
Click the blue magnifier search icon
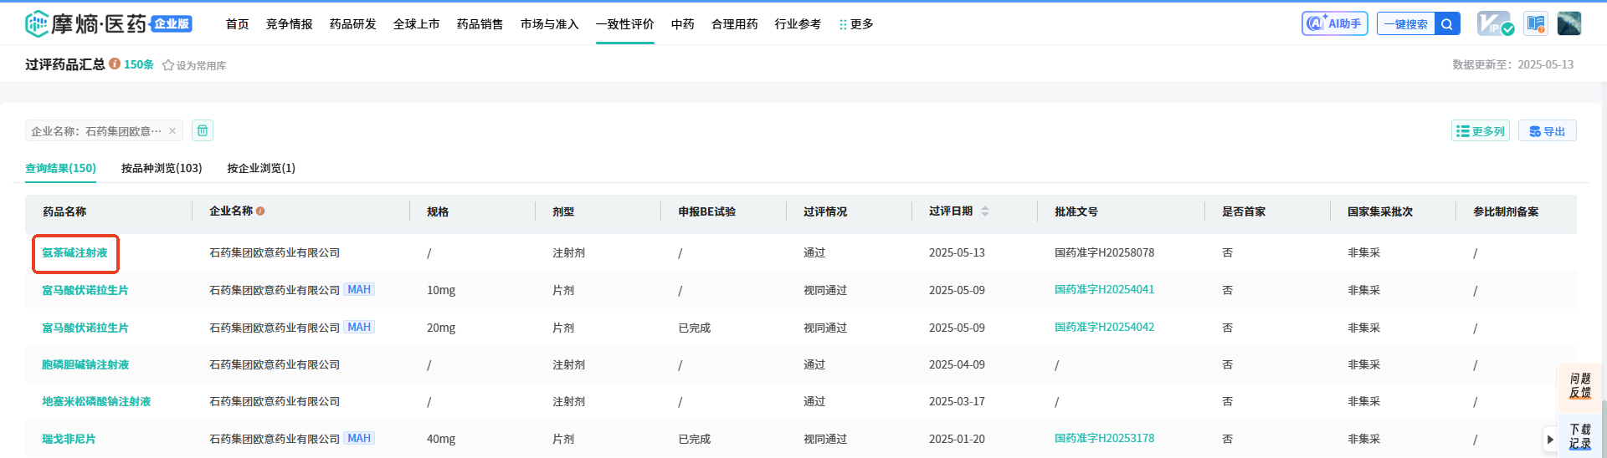(x=1447, y=23)
